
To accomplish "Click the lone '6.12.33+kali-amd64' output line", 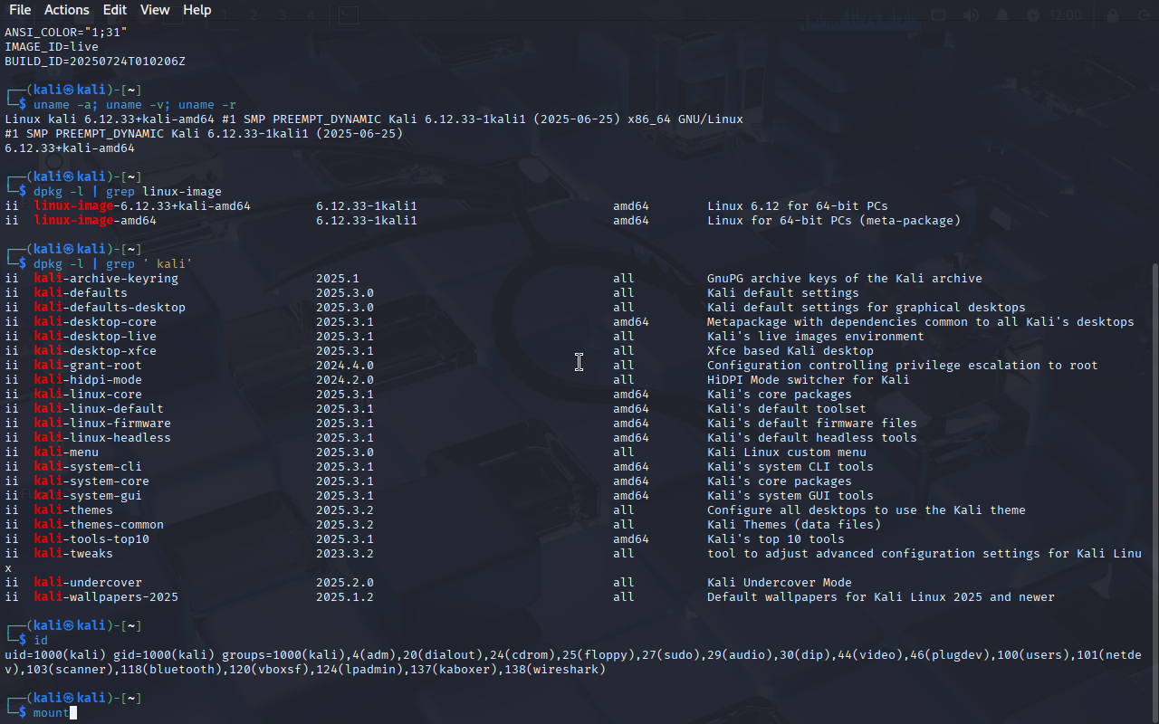I will (70, 148).
